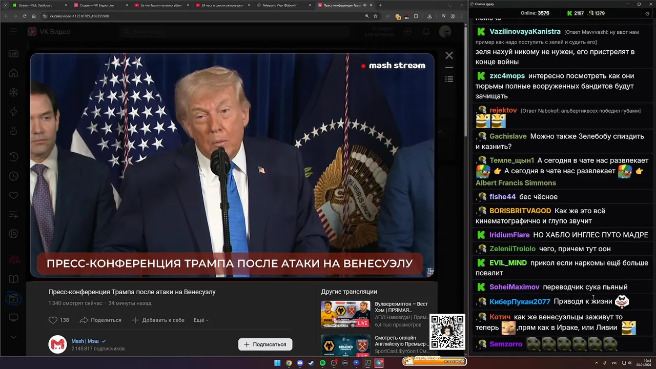Click the Mash channel avatar
Screen dimensions: 656x369
click(57, 344)
